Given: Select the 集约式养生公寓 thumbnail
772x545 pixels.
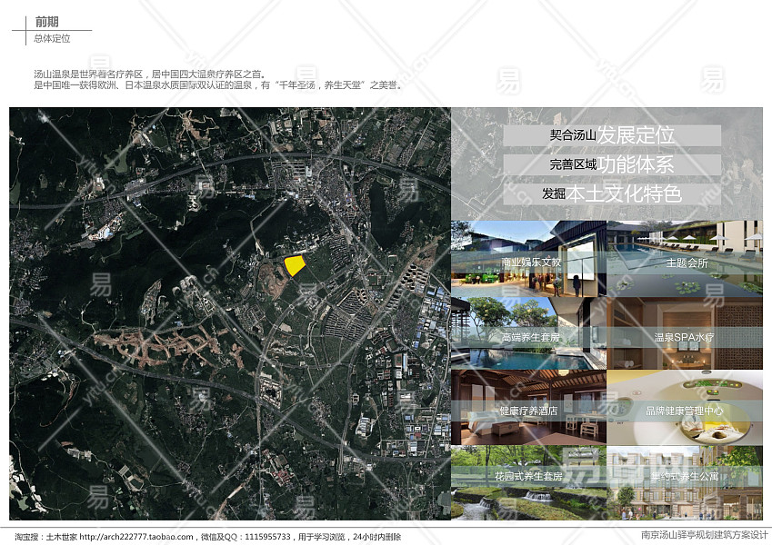Looking at the screenshot, I should coord(685,481).
